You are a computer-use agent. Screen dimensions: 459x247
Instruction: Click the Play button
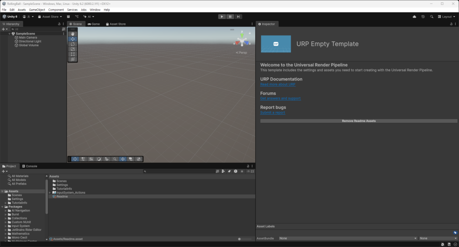[222, 17]
